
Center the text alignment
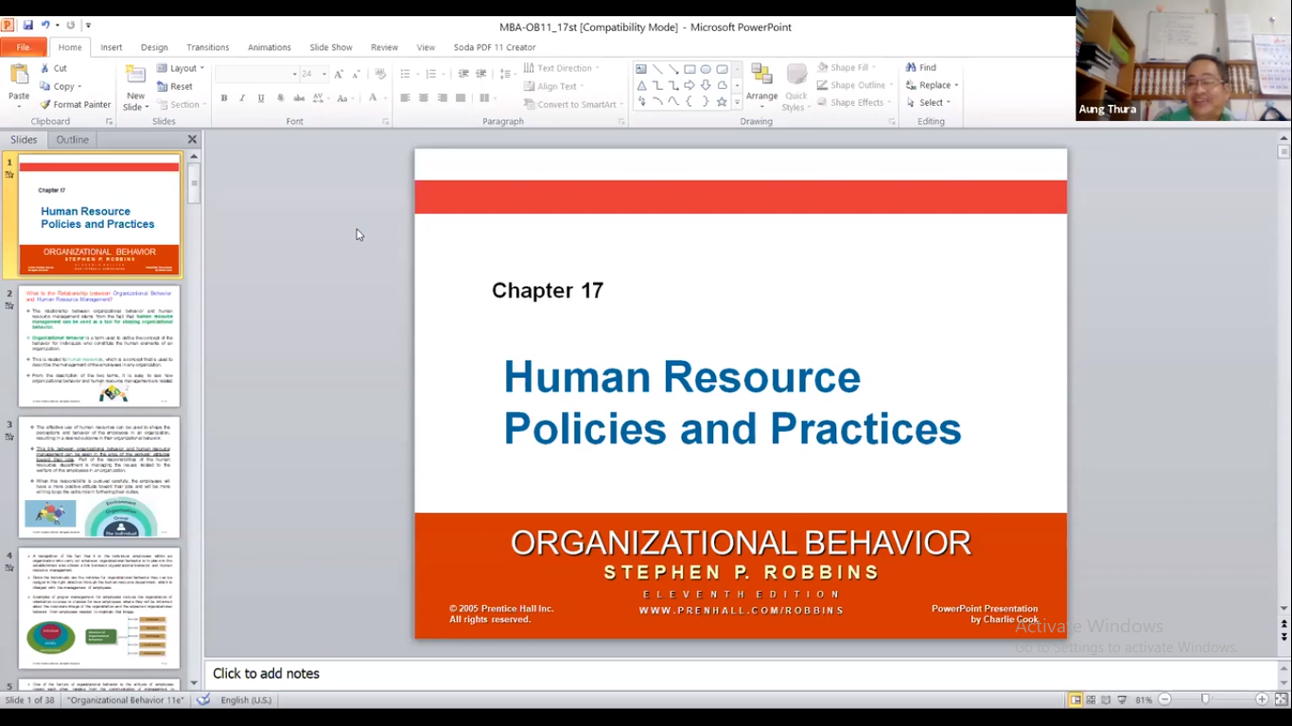coord(424,98)
